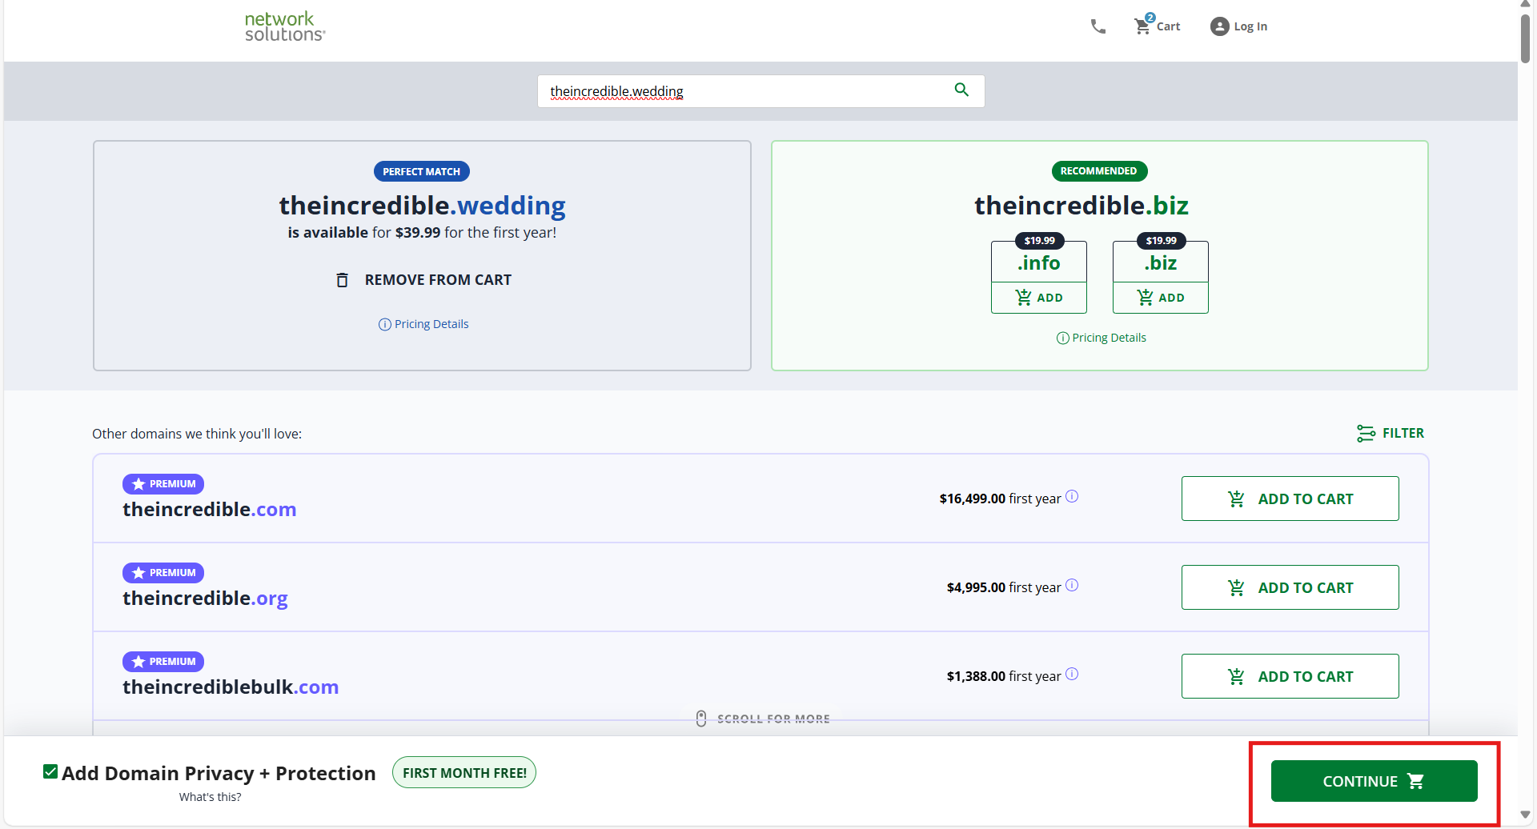
Task: Click the theincrediblebulk.com domain name
Action: 231,687
